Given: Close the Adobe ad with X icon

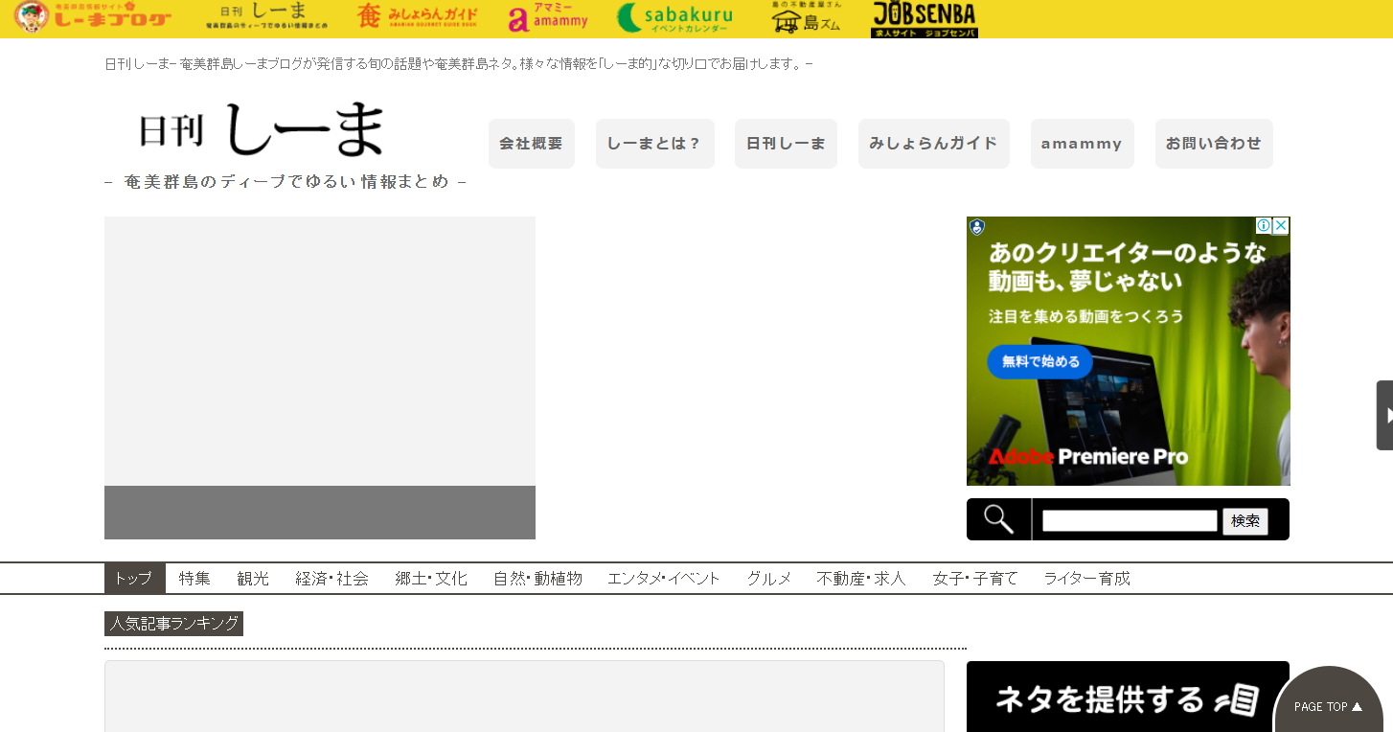Looking at the screenshot, I should tap(1281, 226).
